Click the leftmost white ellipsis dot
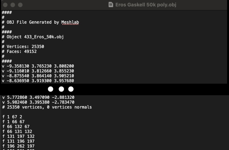229x150 pixels. click(51, 89)
